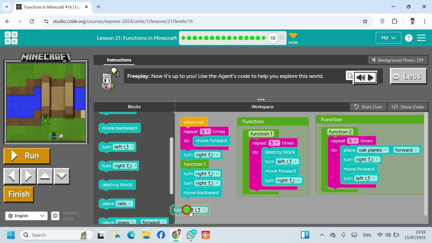Viewport: 432px width, 243px height.
Task: Select the destroy block in the toolbox
Action: [117, 185]
